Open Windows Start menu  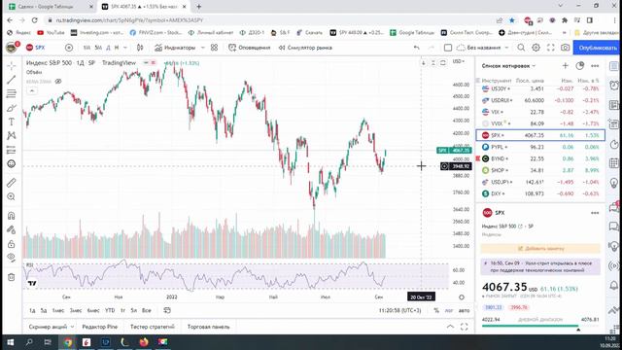click(11, 342)
